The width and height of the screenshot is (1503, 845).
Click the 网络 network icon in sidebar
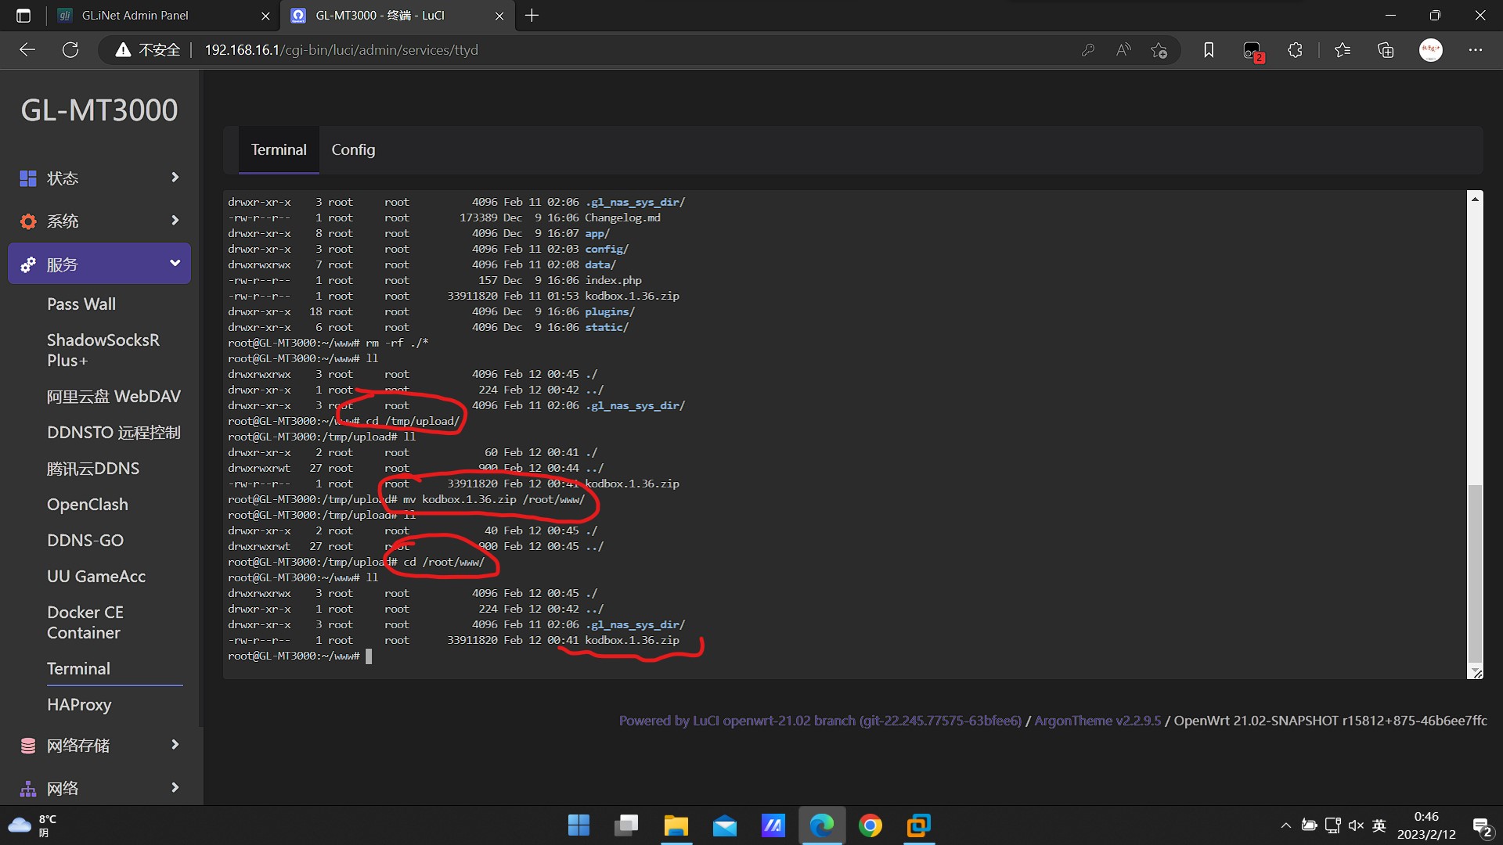[x=28, y=789]
